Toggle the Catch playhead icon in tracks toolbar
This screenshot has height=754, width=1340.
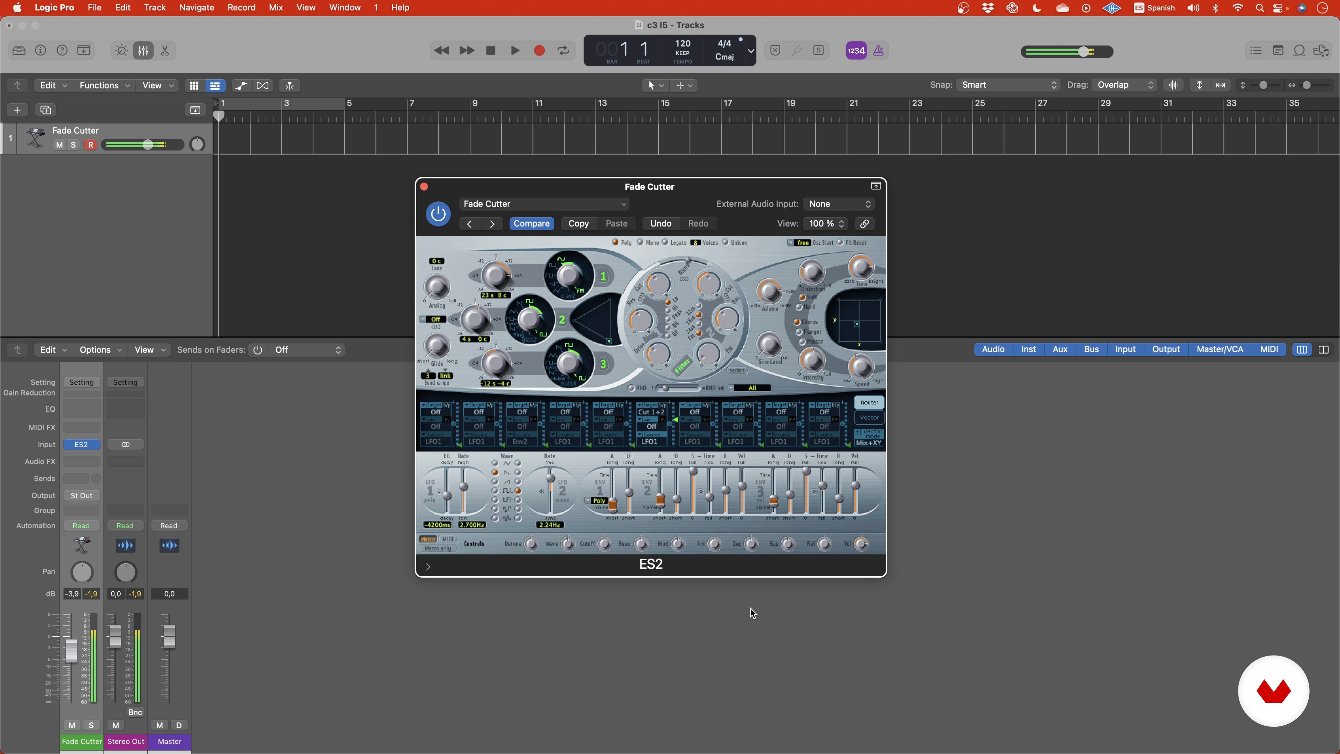pos(290,85)
